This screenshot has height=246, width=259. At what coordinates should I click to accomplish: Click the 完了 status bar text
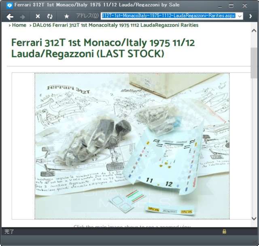9,231
